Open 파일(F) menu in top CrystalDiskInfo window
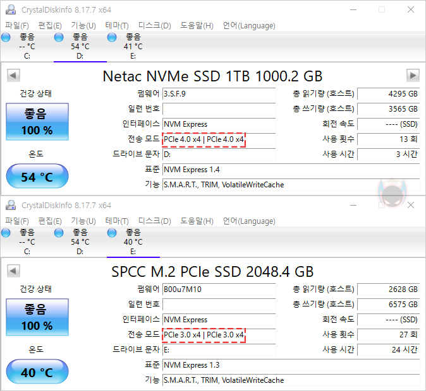This screenshot has height=391, width=426. coord(17,25)
